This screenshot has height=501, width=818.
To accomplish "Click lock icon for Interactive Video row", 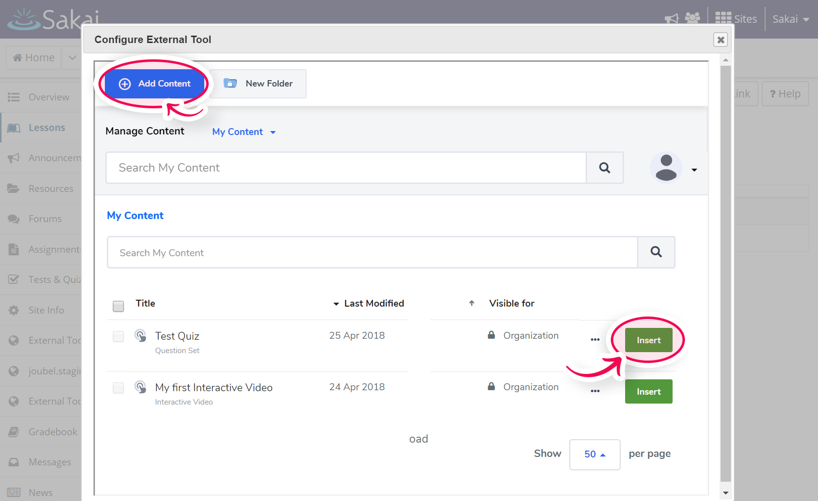I will pos(491,386).
